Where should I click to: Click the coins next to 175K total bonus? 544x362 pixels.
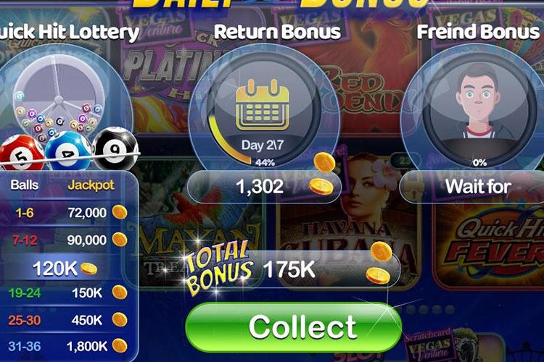(379, 264)
